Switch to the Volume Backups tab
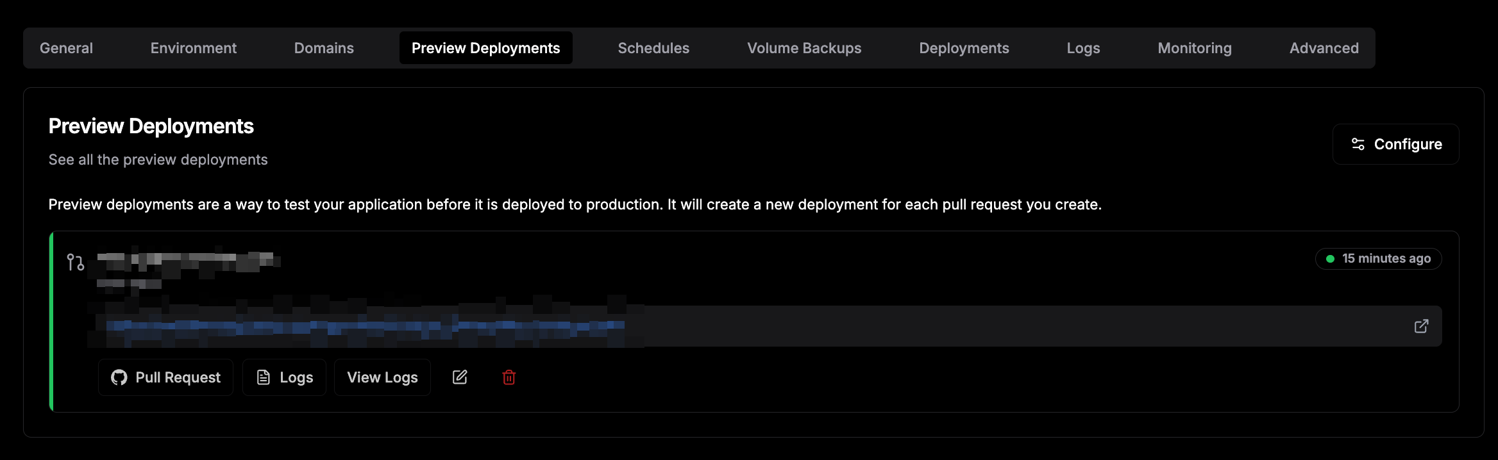Screen dimensions: 1498x460 804,48
